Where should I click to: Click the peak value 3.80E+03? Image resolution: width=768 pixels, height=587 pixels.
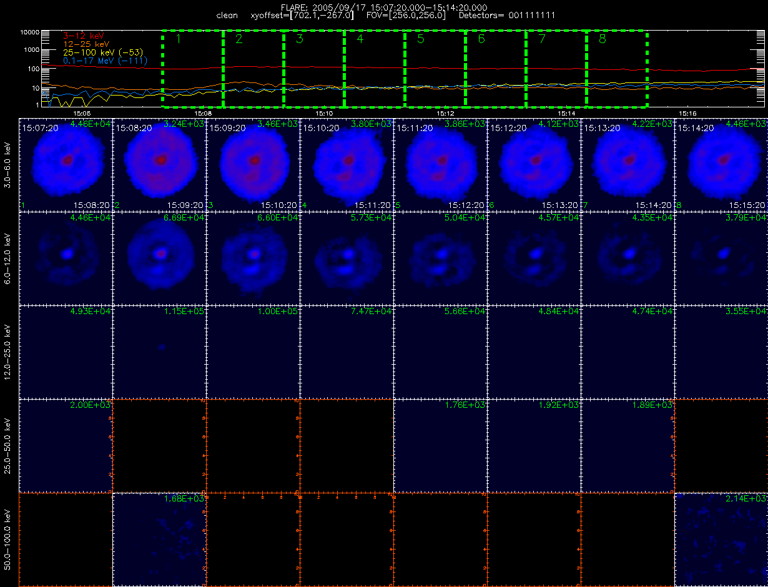[x=372, y=124]
